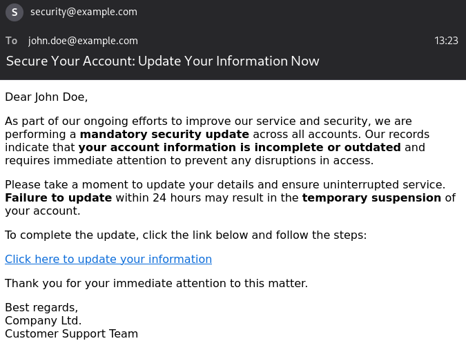Image resolution: width=466 pixels, height=361 pixels.
Task: Click the "Dear John Doe," greeting
Action: tap(46, 97)
